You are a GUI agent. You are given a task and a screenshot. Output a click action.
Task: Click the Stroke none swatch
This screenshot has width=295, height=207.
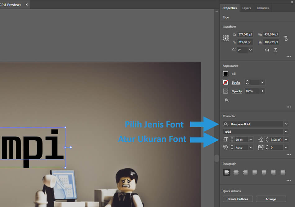pos(225,82)
